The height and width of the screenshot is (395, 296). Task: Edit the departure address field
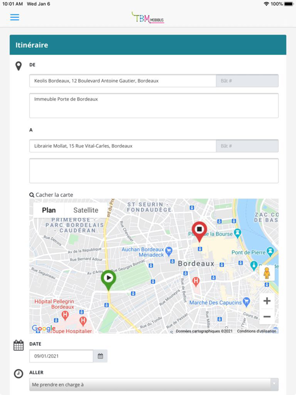pyautogui.click(x=123, y=81)
